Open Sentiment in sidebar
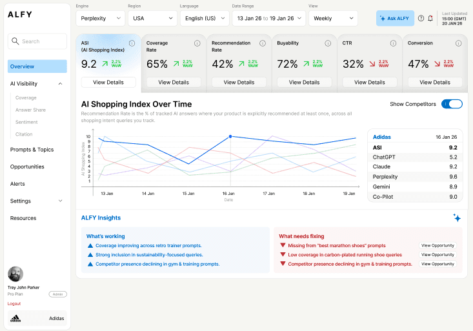473x331 pixels. click(x=26, y=122)
